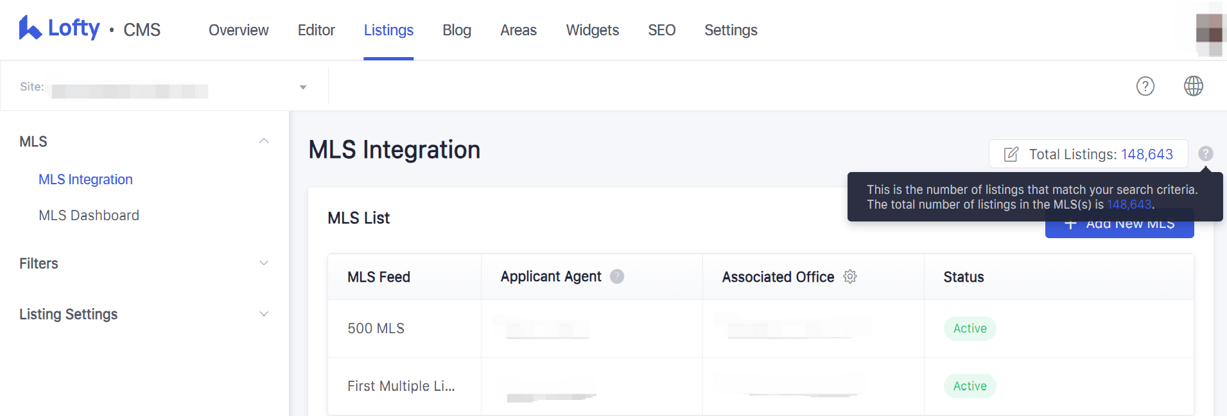The image size is (1227, 416).
Task: Click the 148,643 link in tooltip
Action: pos(1129,205)
